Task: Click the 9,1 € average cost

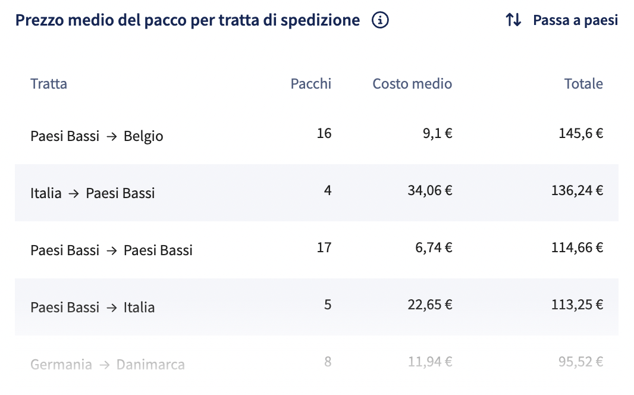Action: pyautogui.click(x=438, y=133)
